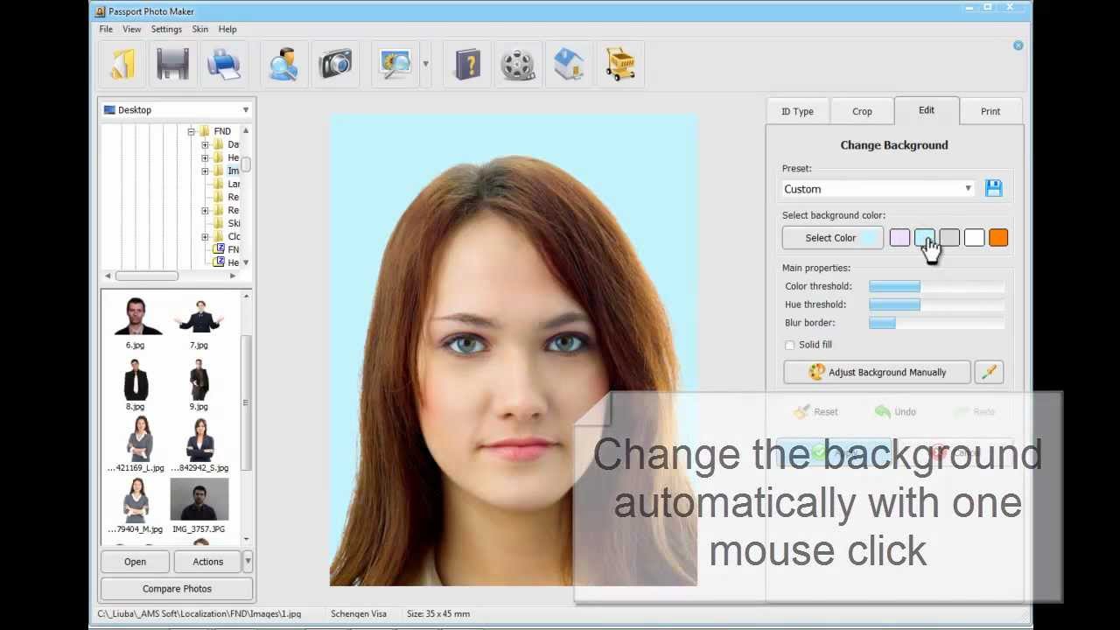1120x630 pixels.
Task: Select the ...79404_M.jpg thumbnail
Action: (136, 507)
